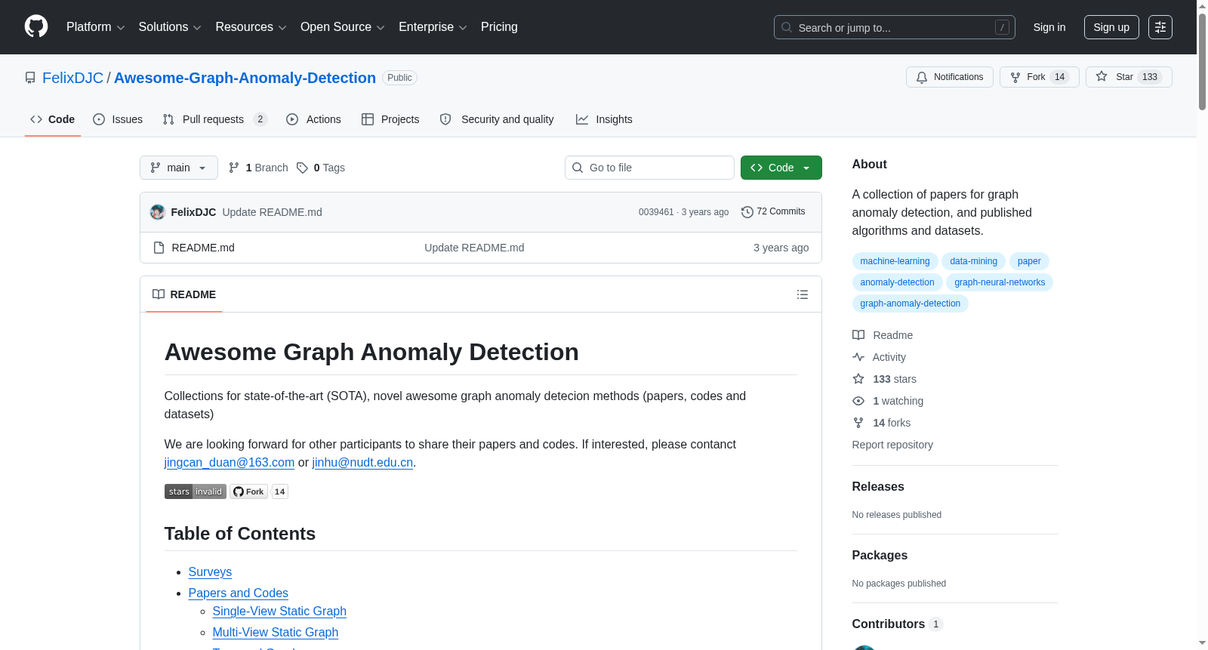This screenshot has height=650, width=1208.
Task: Open the Awesome-Graph-Anomaly-Detection repository link
Action: (245, 78)
